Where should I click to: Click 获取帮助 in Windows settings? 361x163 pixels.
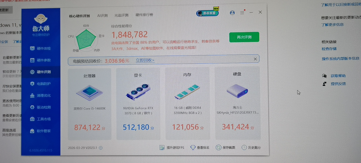coord(338,76)
